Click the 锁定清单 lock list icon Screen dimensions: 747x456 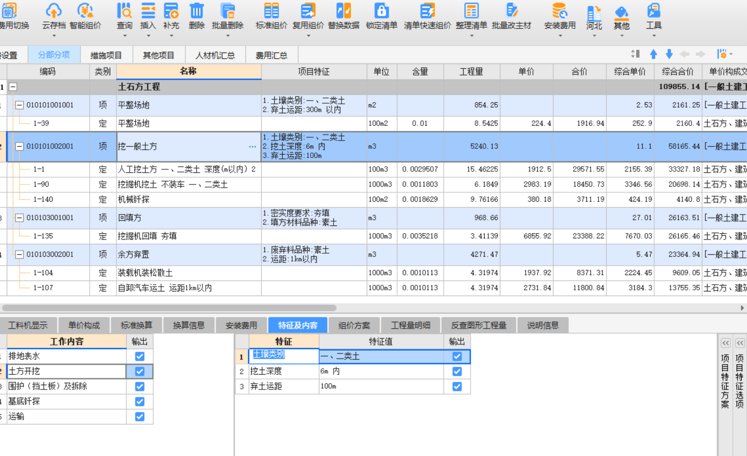click(381, 10)
